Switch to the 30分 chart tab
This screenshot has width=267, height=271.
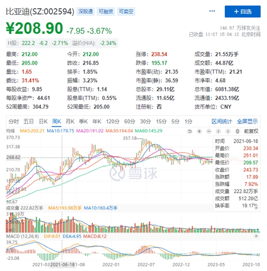point(146,122)
